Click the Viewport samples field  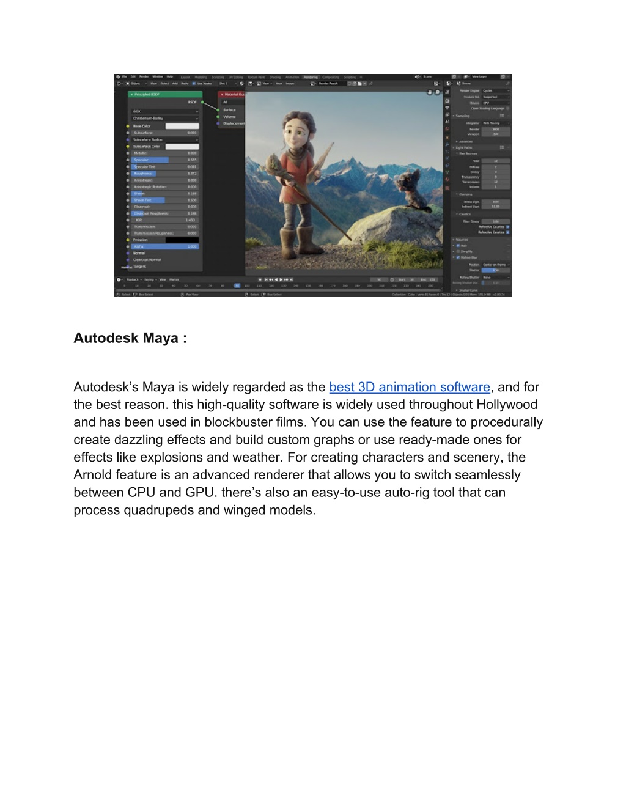pos(496,134)
